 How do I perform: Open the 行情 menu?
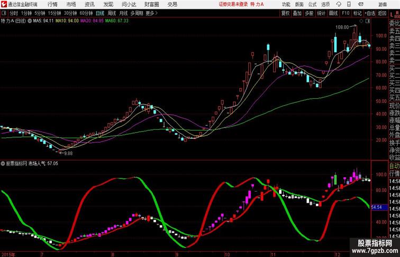[x=52, y=4]
